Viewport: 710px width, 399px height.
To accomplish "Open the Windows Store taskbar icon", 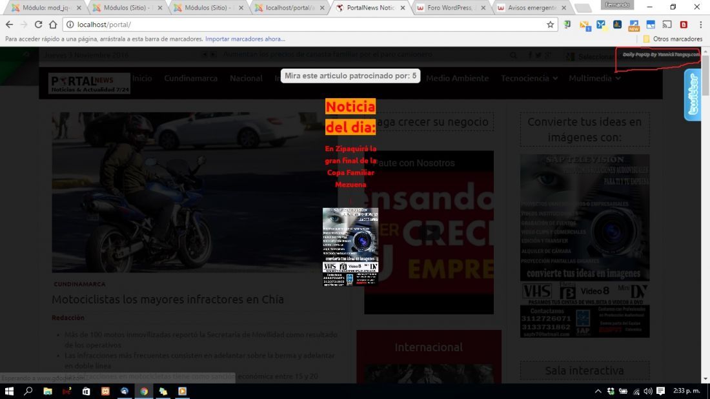I will [x=86, y=391].
